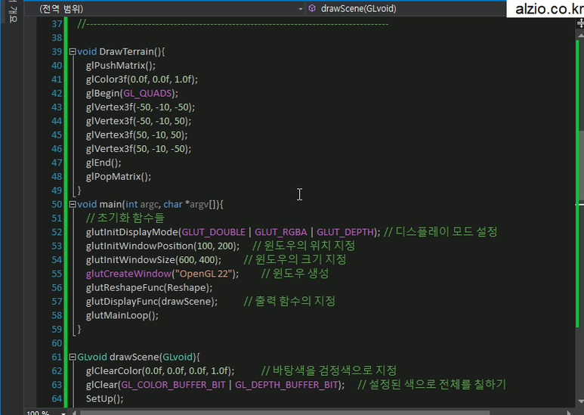Click the GLUT_DOUBLE flag
Viewport: 584px width, 415px height.
click(213, 232)
